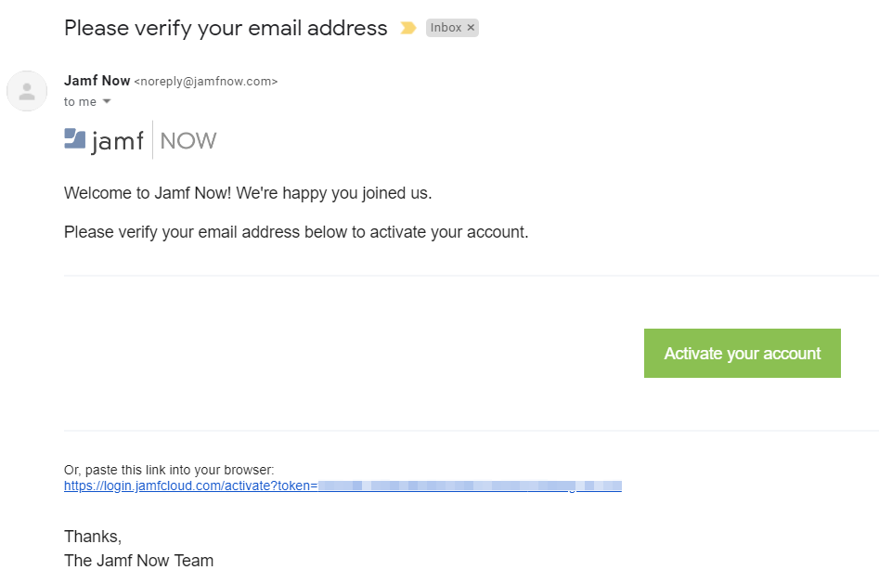Click the yellow importance marker icon
This screenshot has height=583, width=879.
[407, 29]
